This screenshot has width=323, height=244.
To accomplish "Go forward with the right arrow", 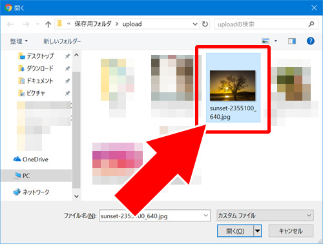I will click(26, 24).
